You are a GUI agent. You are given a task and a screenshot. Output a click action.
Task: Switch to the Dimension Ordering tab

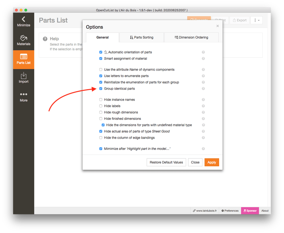[x=191, y=38]
